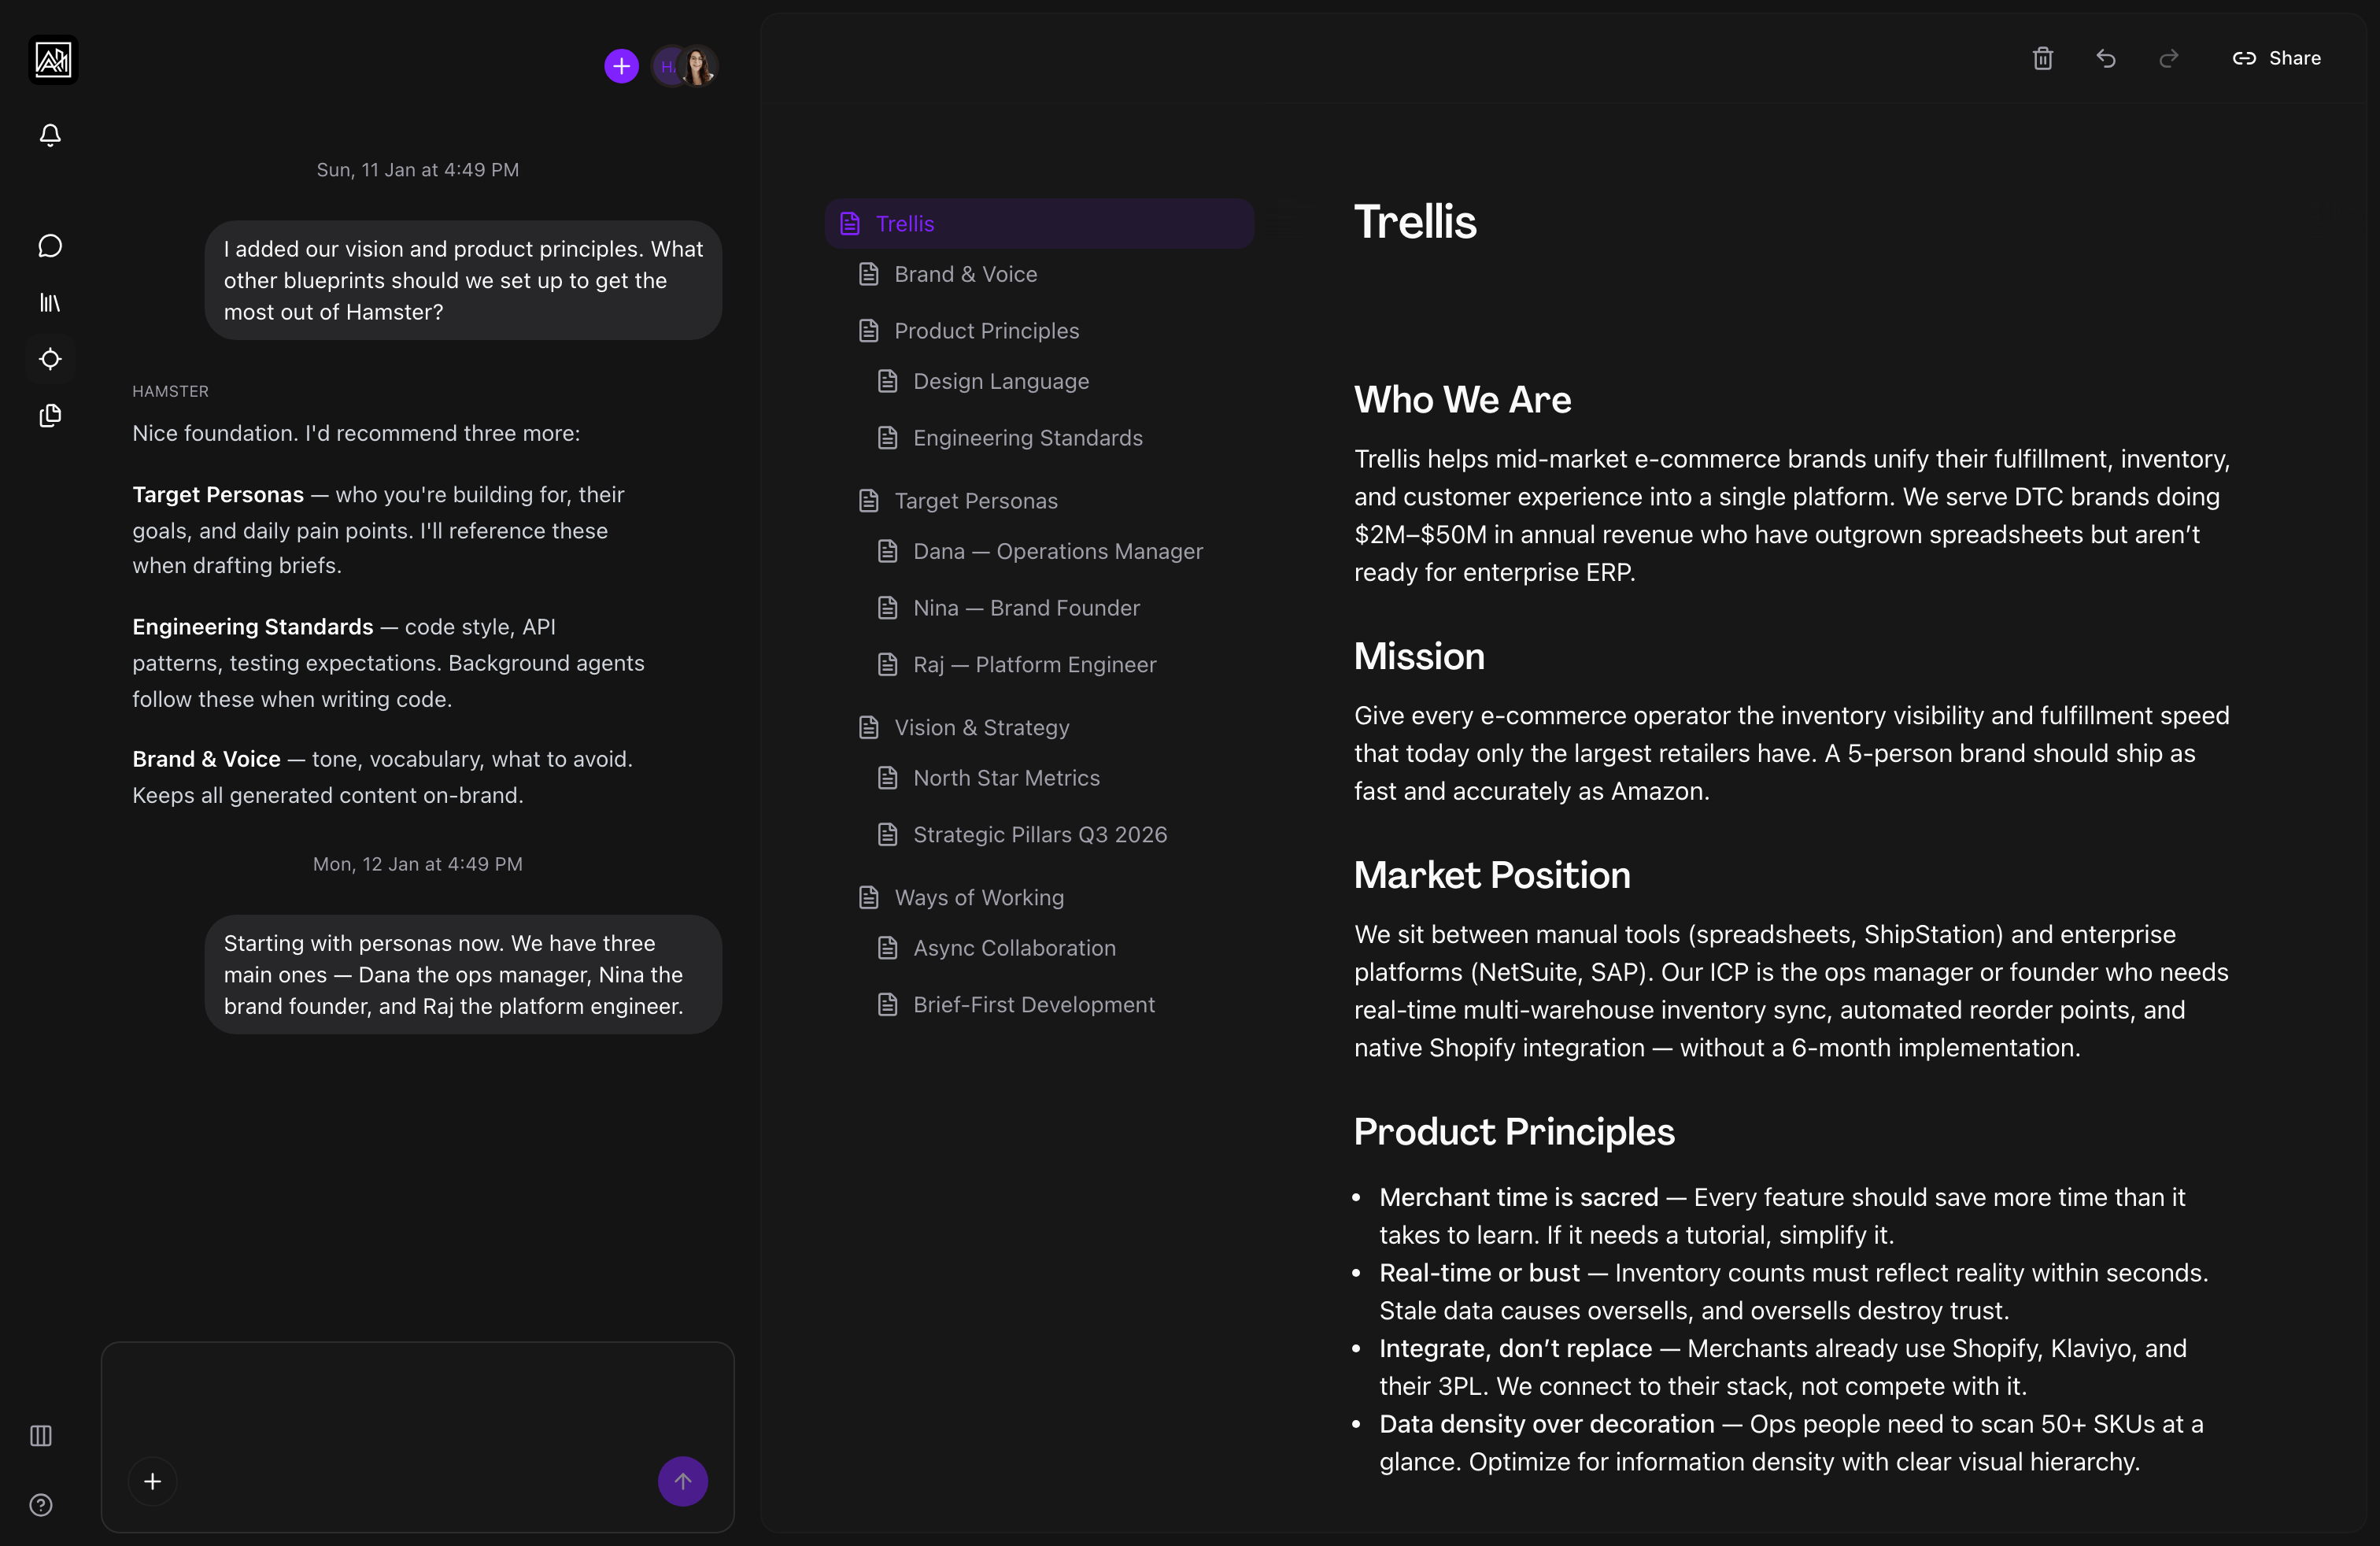
Task: Click the redo arrow icon
Action: coord(2168,58)
